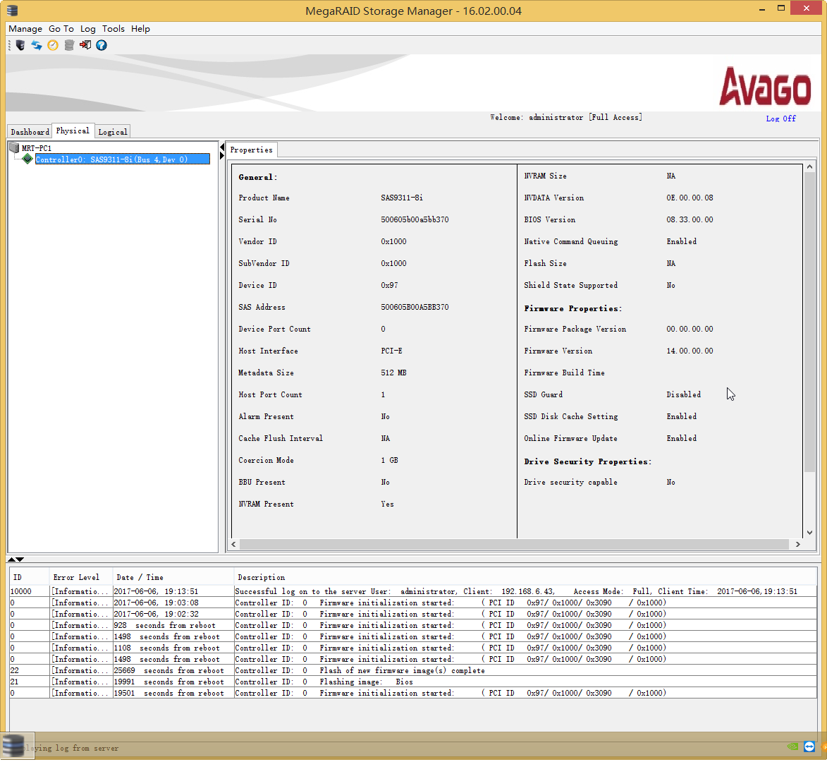Viewport: 827px width, 762px height.
Task: Select MRT-PC1 tree node
Action: (37, 148)
